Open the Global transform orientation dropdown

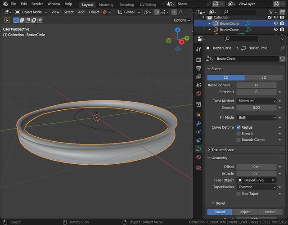(129, 12)
